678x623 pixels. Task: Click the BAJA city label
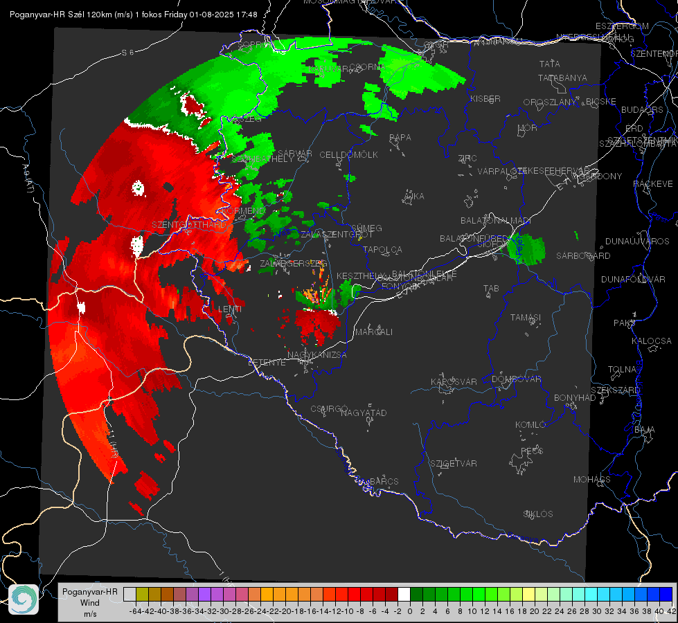coord(645,430)
